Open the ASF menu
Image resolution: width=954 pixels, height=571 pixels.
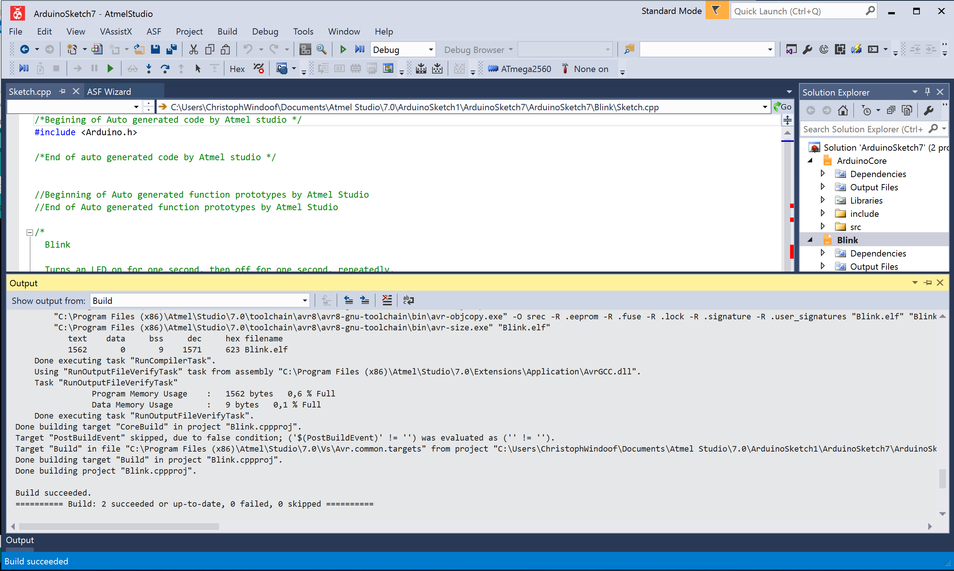[154, 32]
